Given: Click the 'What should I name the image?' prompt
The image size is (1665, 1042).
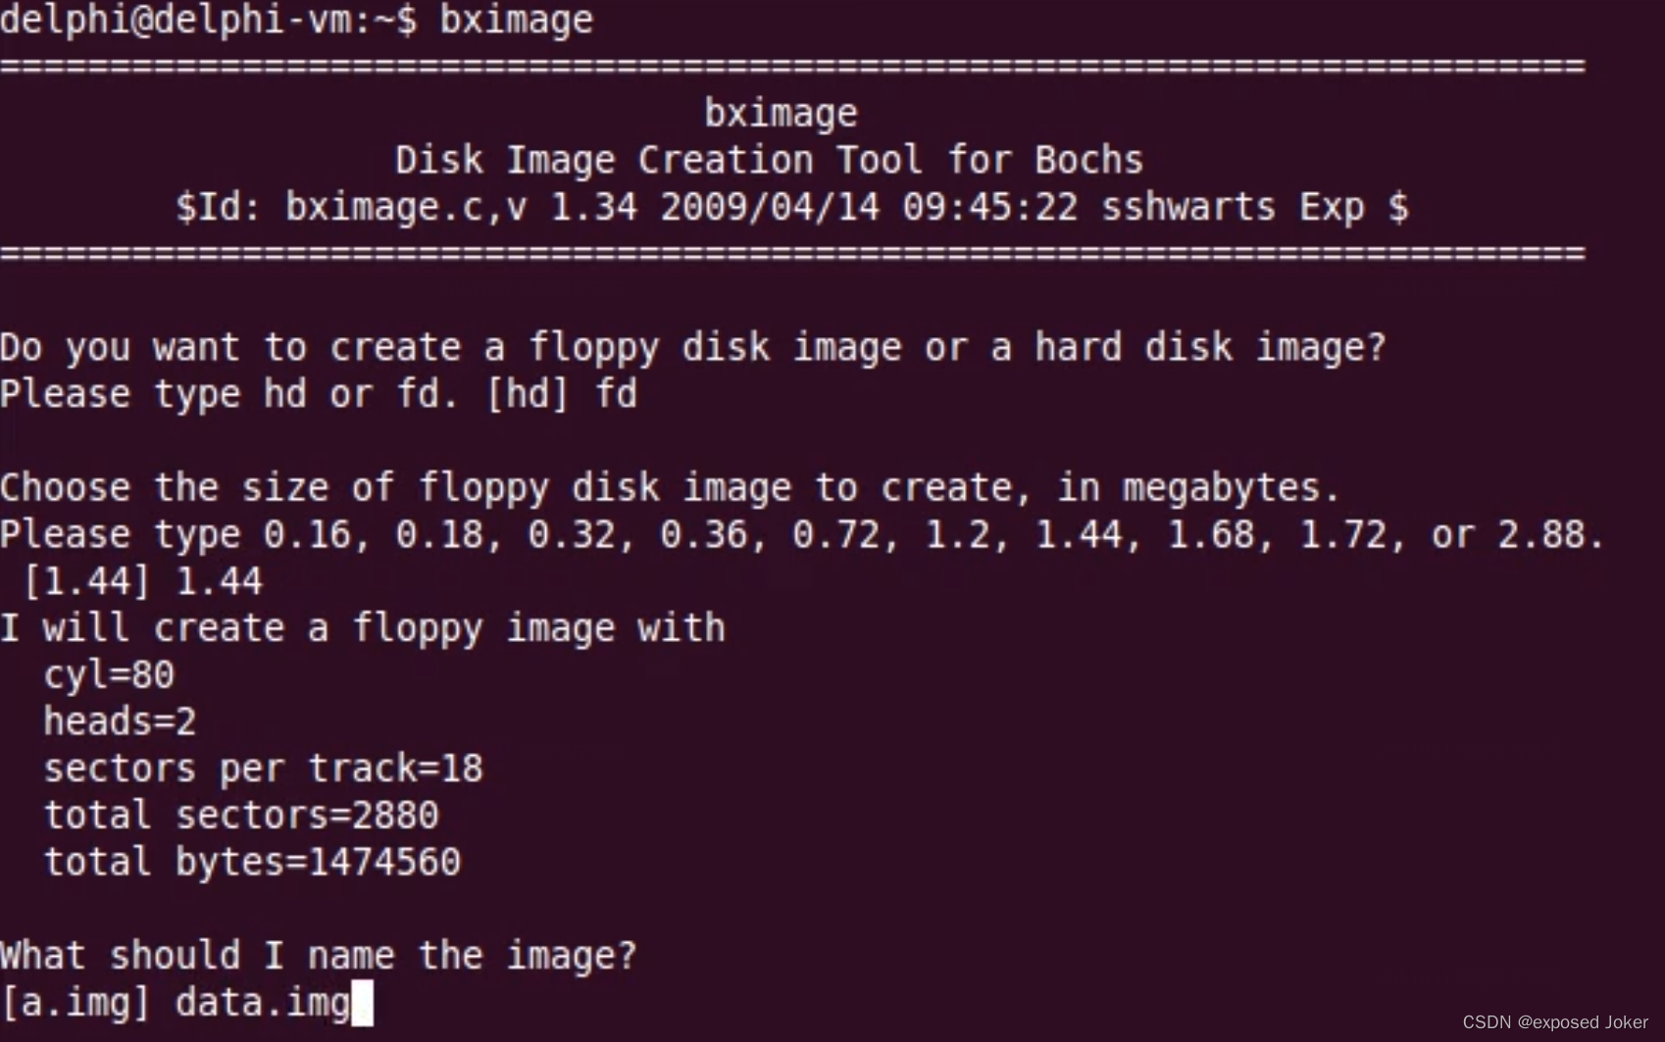Looking at the screenshot, I should coord(319,956).
